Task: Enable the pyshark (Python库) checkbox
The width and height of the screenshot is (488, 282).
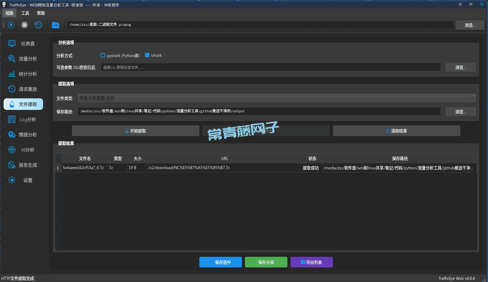Action: pos(103,56)
